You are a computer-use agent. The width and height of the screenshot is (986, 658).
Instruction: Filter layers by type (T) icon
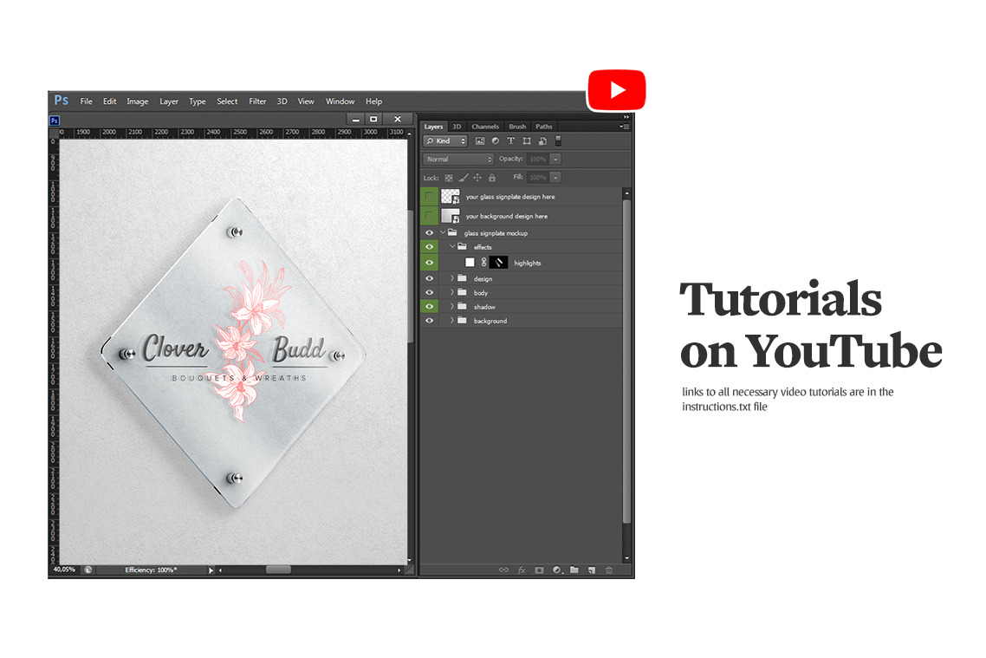pos(511,141)
